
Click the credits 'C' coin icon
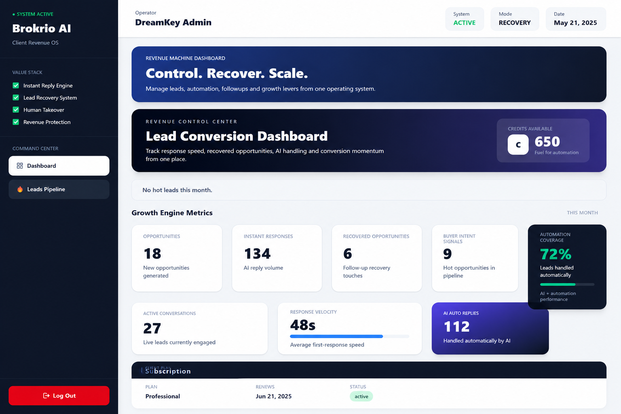518,144
